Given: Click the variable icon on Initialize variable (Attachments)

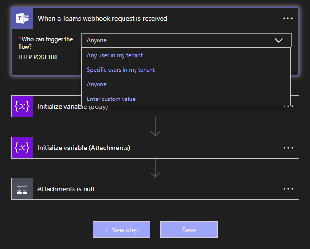Looking at the screenshot, I should (x=22, y=148).
